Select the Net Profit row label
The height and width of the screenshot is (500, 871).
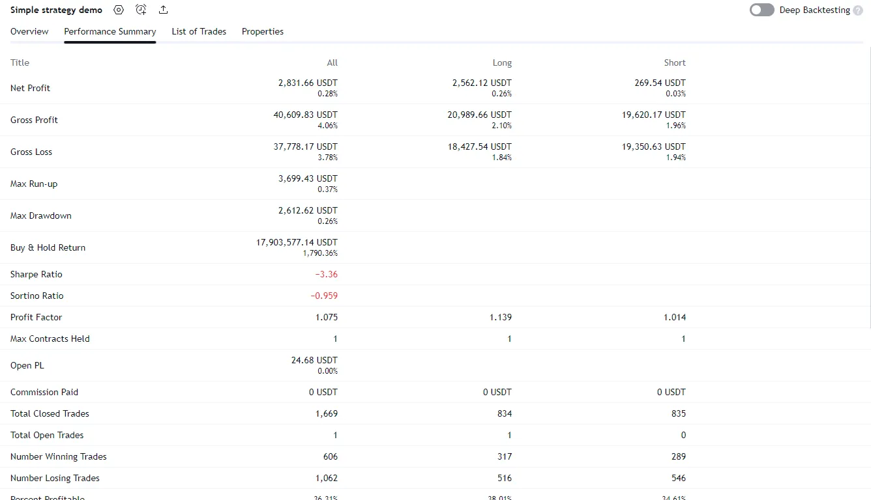[x=30, y=88]
